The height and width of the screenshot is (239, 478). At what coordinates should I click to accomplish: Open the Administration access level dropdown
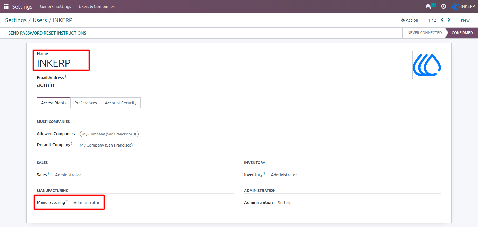(x=285, y=203)
